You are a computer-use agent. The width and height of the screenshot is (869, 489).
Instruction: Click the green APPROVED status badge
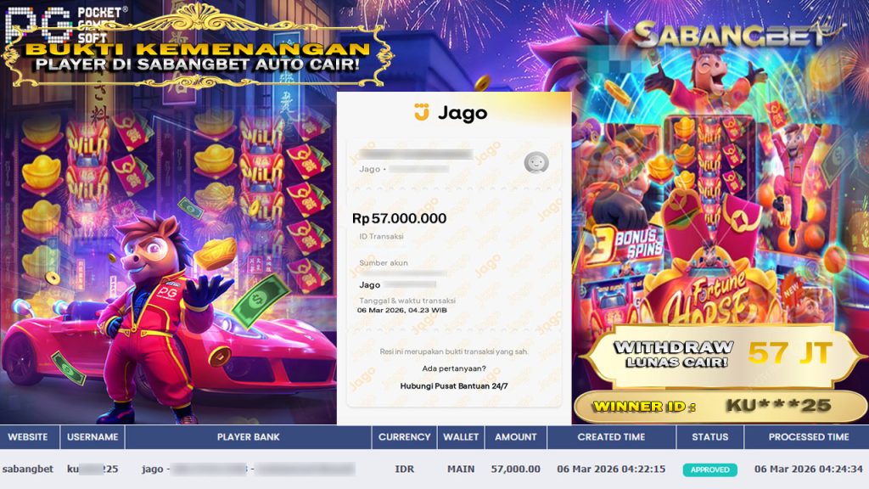709,469
